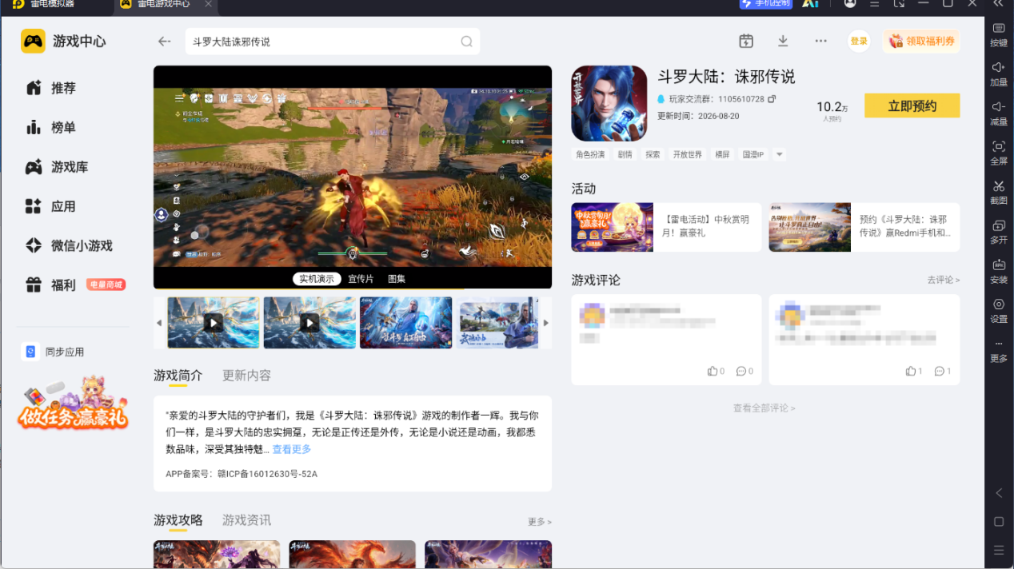Switch to 游戏简介 tab
The image size is (1014, 569).
point(178,375)
